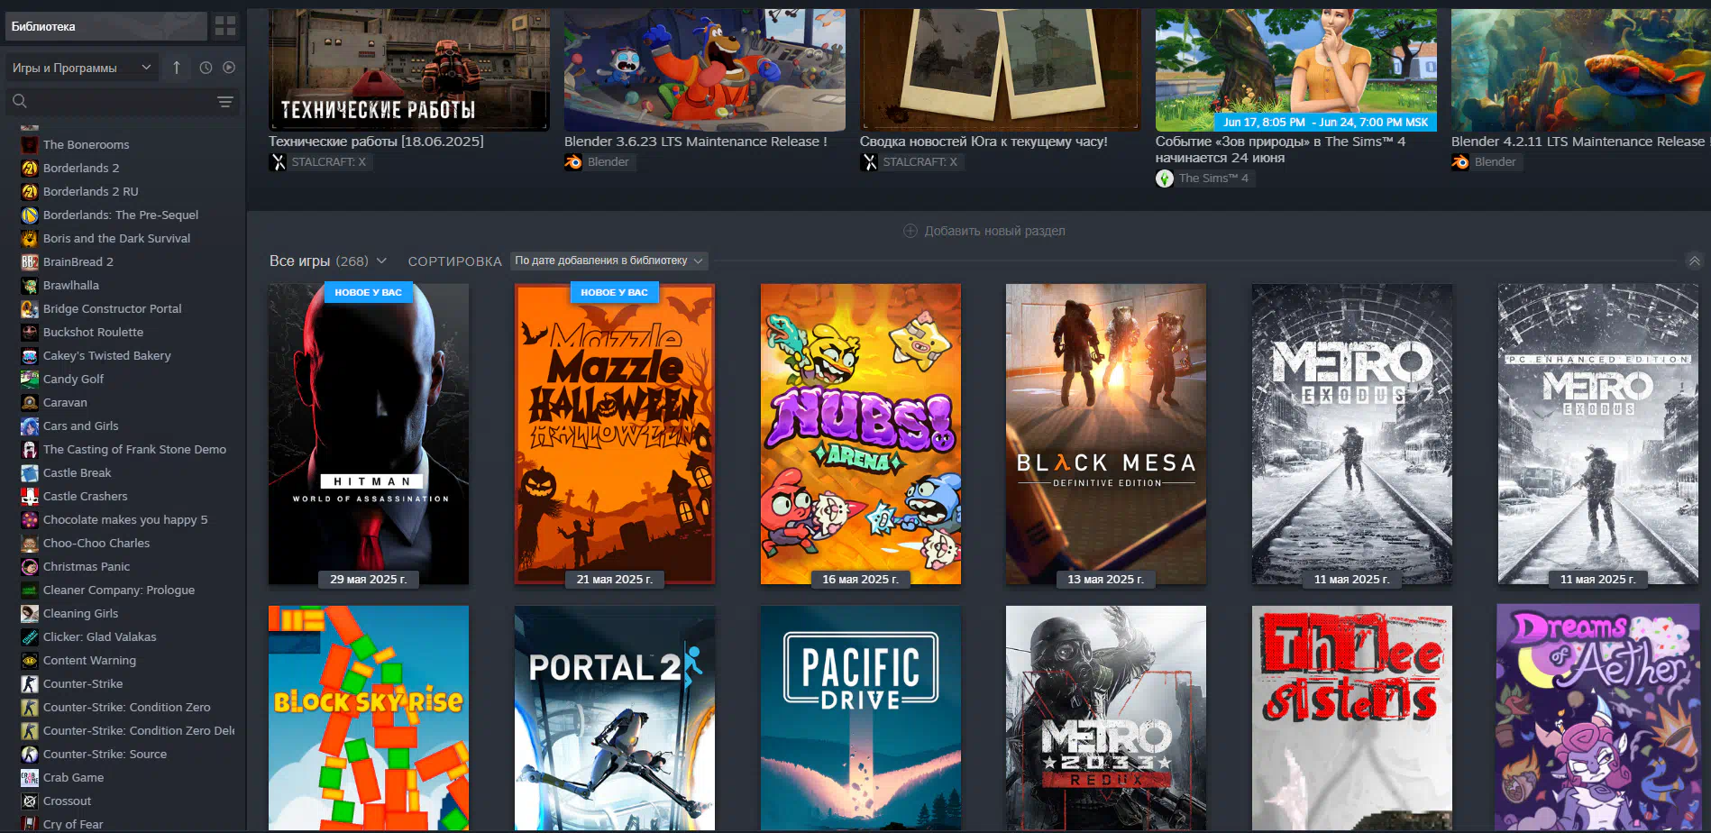The height and width of the screenshot is (833, 1711).
Task: Toggle the ready-to-play filter icon
Action: tap(229, 68)
